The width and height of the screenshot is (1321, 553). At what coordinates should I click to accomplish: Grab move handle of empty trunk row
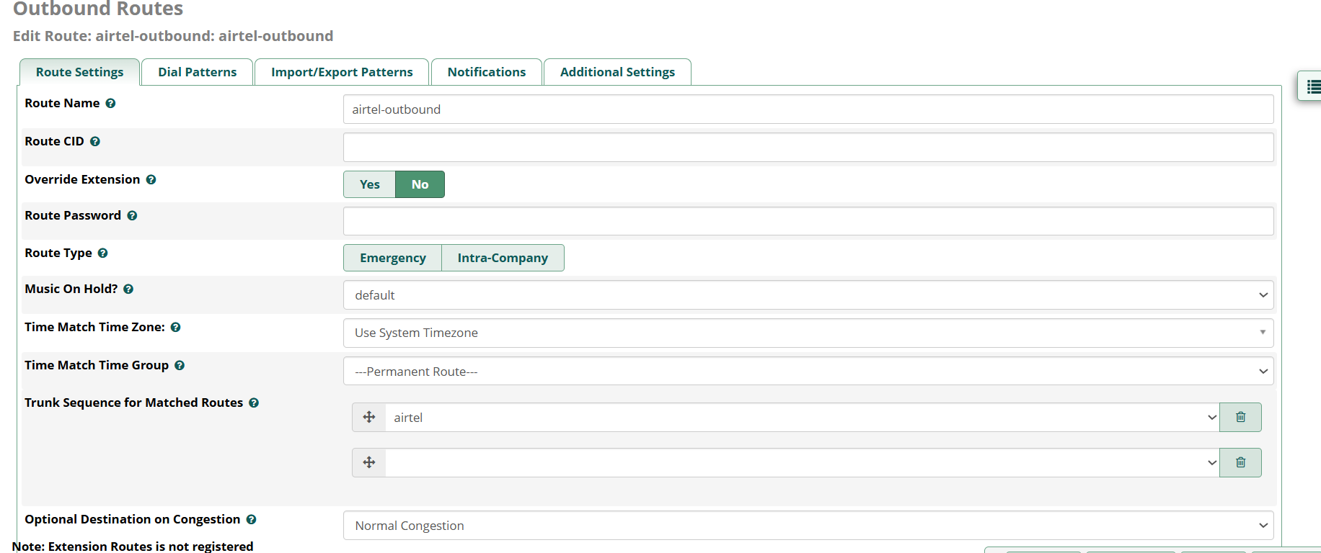tap(369, 463)
